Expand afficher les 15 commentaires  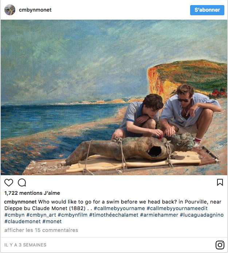coord(41,230)
